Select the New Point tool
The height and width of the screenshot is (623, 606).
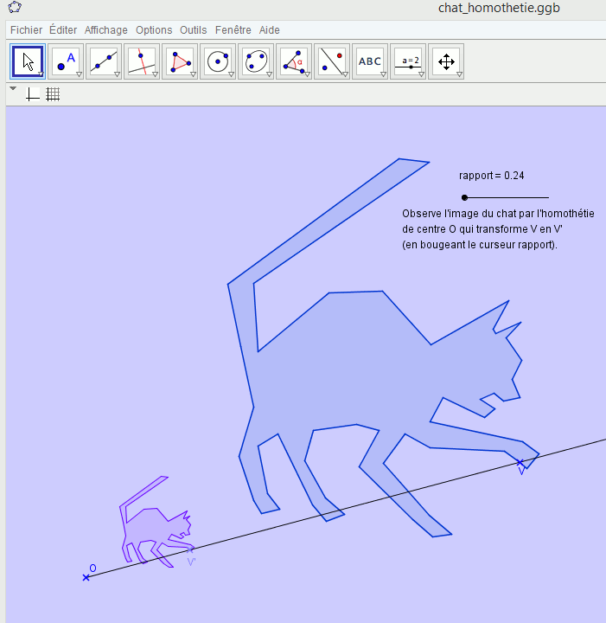[66, 61]
